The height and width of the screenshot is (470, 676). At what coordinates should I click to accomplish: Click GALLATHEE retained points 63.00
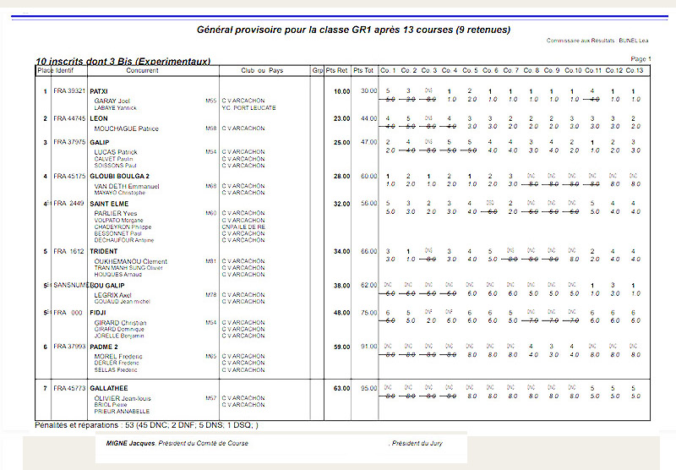tap(342, 389)
